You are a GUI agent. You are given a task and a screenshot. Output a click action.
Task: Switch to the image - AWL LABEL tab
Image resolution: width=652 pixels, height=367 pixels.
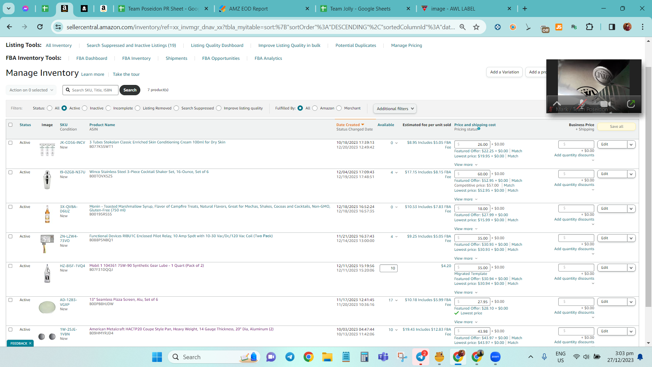[466, 9]
